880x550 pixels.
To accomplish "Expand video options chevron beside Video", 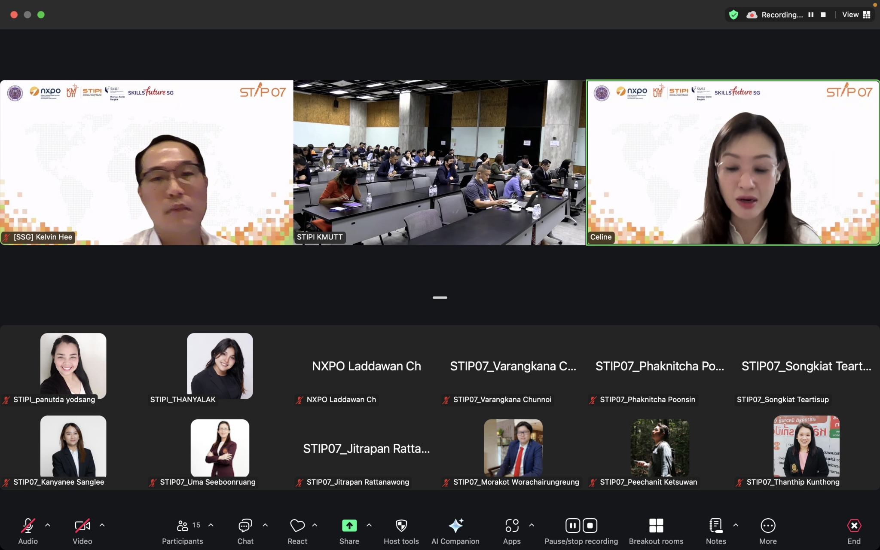I will [x=102, y=525].
